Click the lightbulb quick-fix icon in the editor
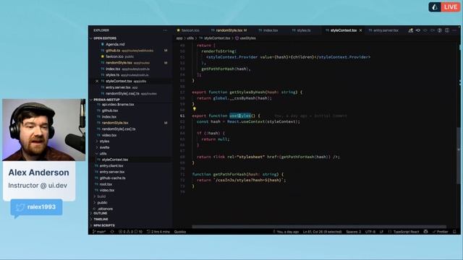Viewport: 463px width, 260px height. [195, 109]
